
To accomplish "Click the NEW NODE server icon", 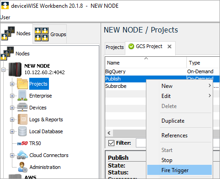I will click(15, 69).
